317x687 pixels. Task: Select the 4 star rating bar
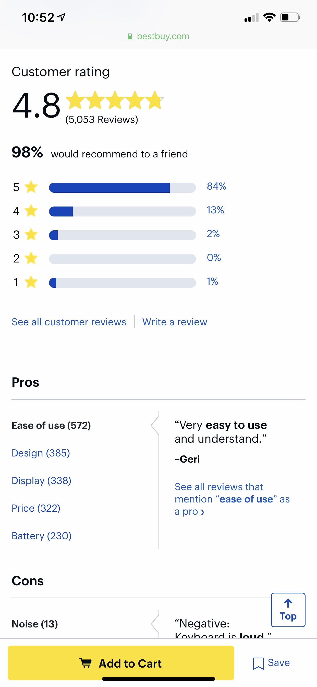pos(122,211)
